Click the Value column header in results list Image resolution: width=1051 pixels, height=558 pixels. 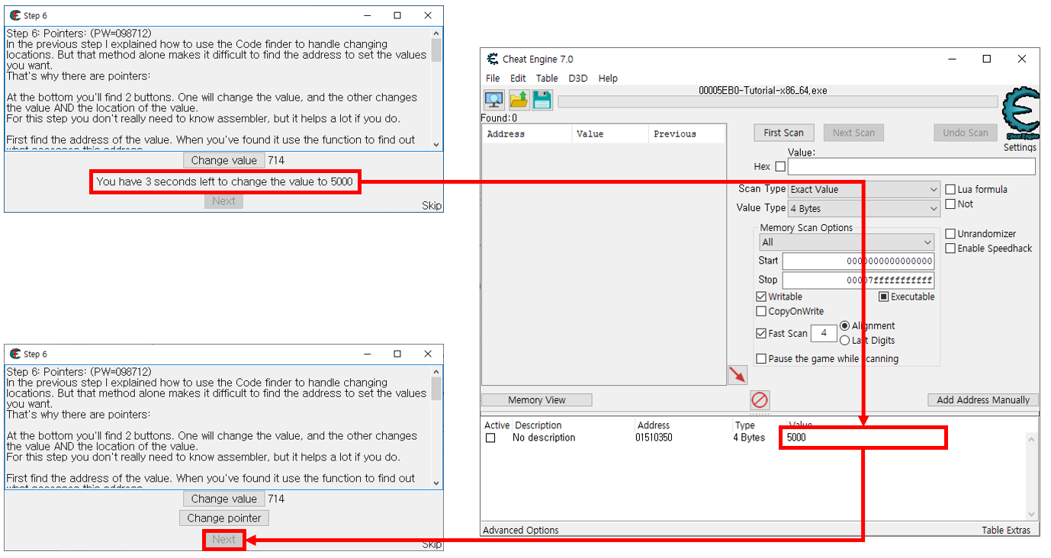tap(610, 134)
